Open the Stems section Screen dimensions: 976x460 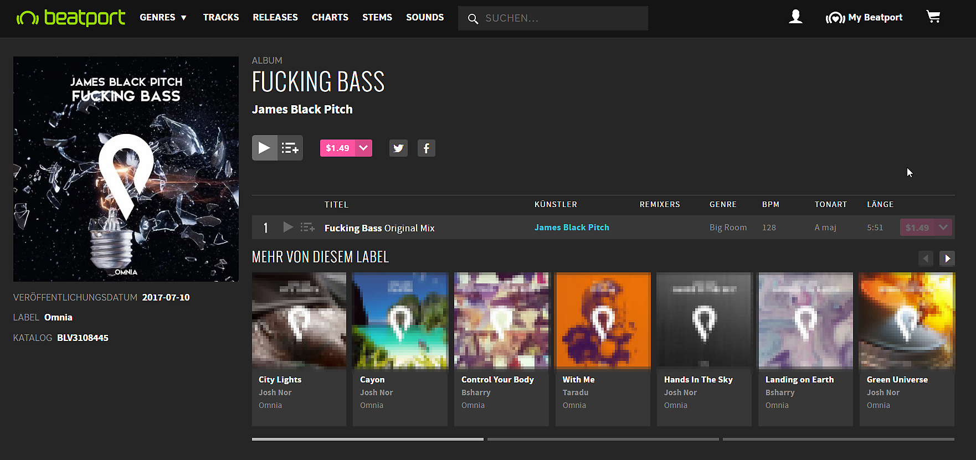pyautogui.click(x=377, y=18)
